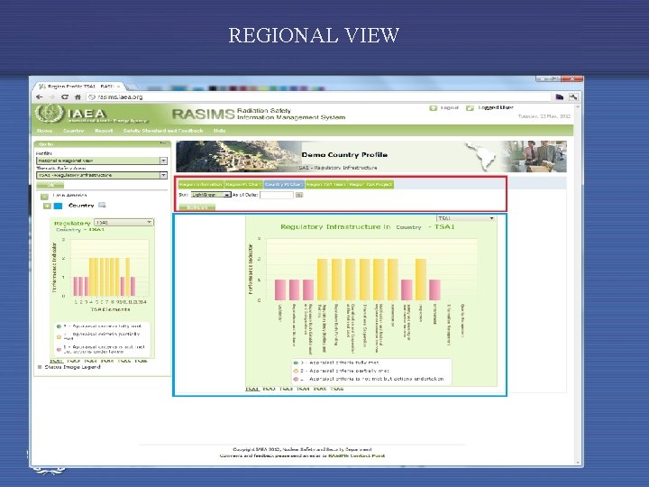Close the Region Profile TSA1 browser tab

pyautogui.click(x=118, y=87)
